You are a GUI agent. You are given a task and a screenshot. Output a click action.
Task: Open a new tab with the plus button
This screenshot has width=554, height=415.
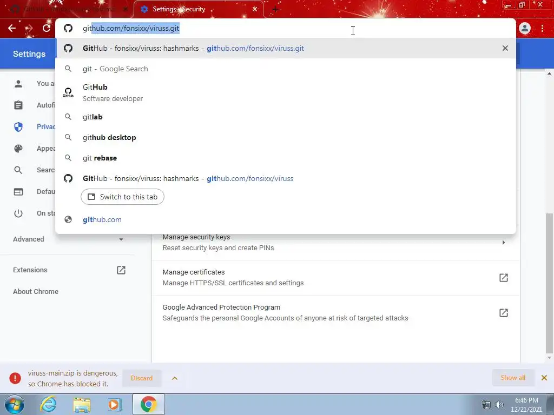(x=275, y=9)
